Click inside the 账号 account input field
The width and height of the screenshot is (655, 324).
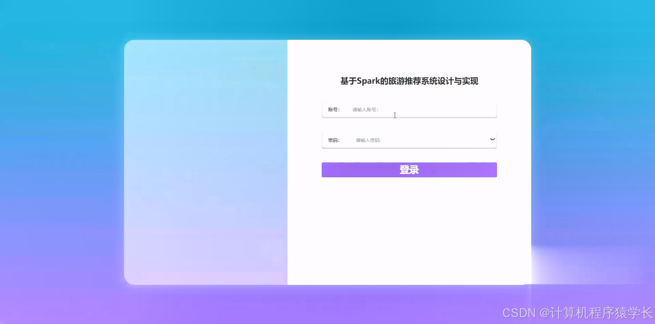(x=409, y=109)
